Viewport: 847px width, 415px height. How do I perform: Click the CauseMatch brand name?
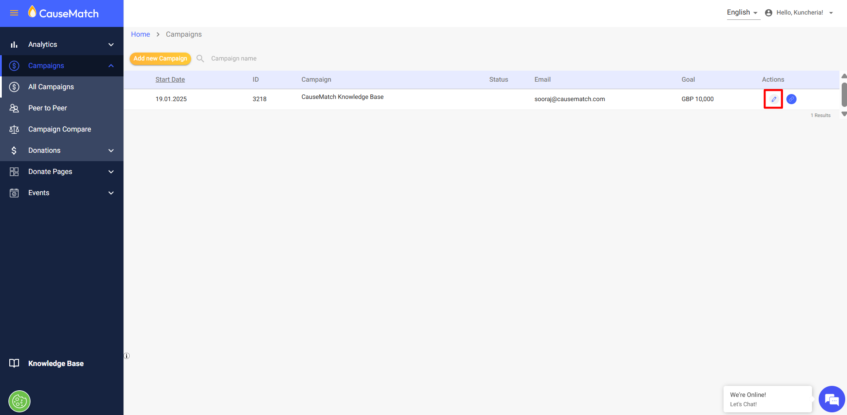pyautogui.click(x=69, y=14)
